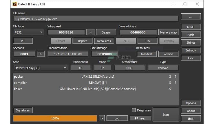
Task: Open the Signatures editor
Action: [x=23, y=110]
